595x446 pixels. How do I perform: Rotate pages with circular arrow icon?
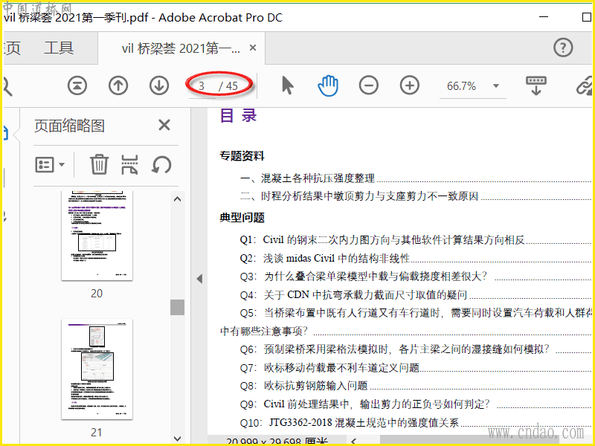[x=161, y=165]
